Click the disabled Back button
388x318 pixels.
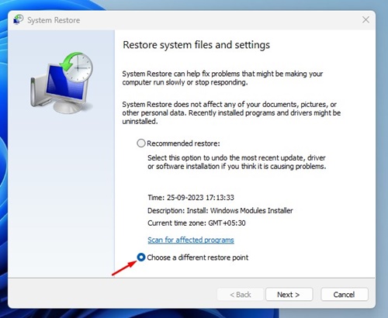point(241,295)
